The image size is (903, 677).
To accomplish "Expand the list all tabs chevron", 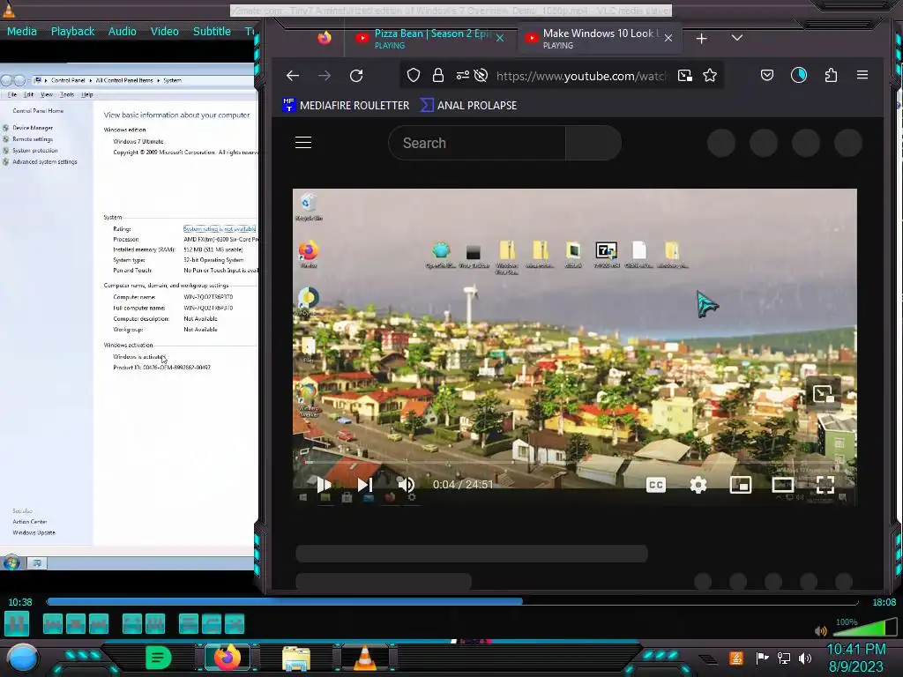I will click(737, 38).
